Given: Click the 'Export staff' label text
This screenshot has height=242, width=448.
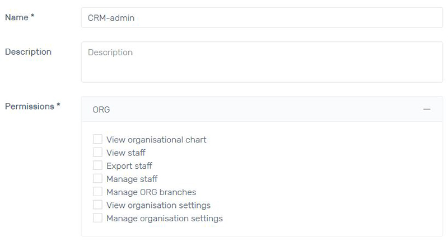Looking at the screenshot, I should click(129, 166).
